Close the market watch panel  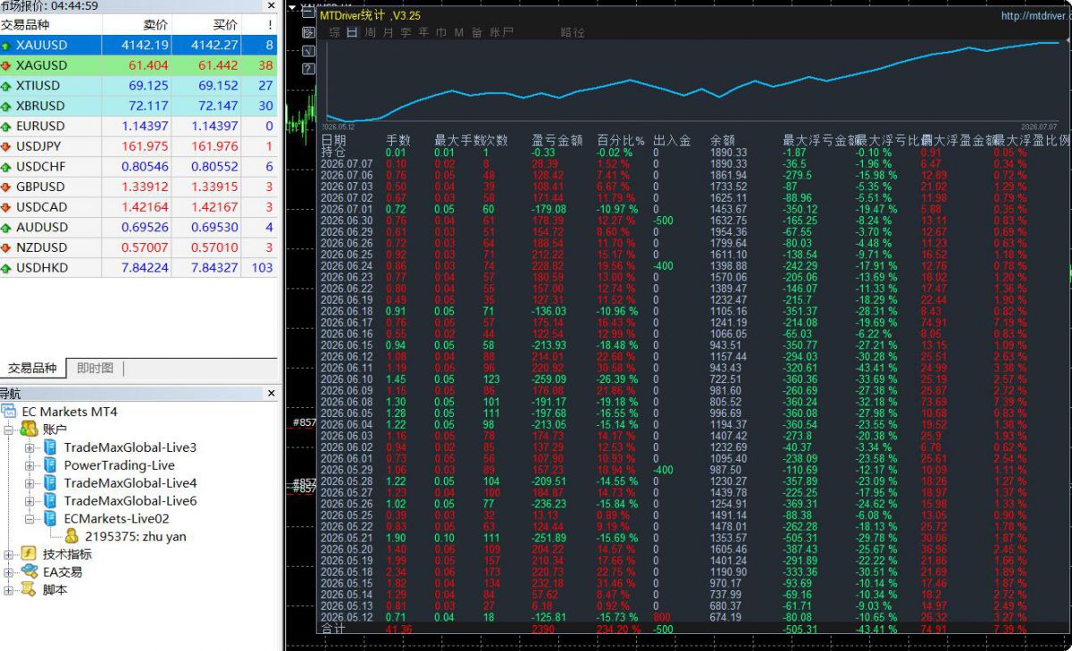point(272,5)
